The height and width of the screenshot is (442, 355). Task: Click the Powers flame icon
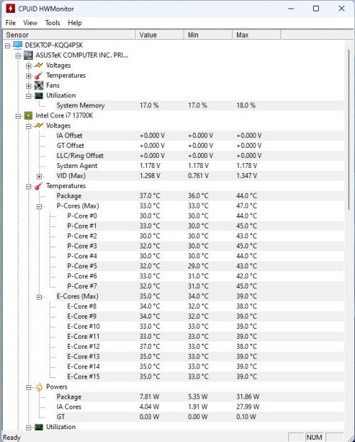[39, 386]
